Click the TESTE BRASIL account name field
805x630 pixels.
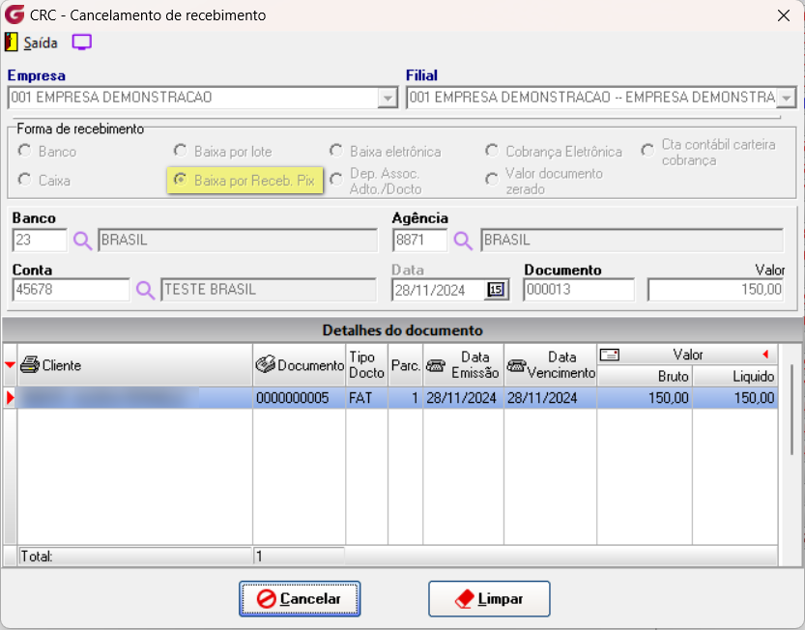click(269, 290)
